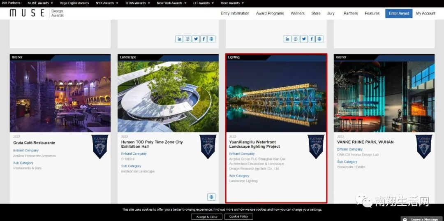This screenshot has width=444, height=221.
Task: Open Vega Digital Awards partner link
Action: click(x=74, y=3)
